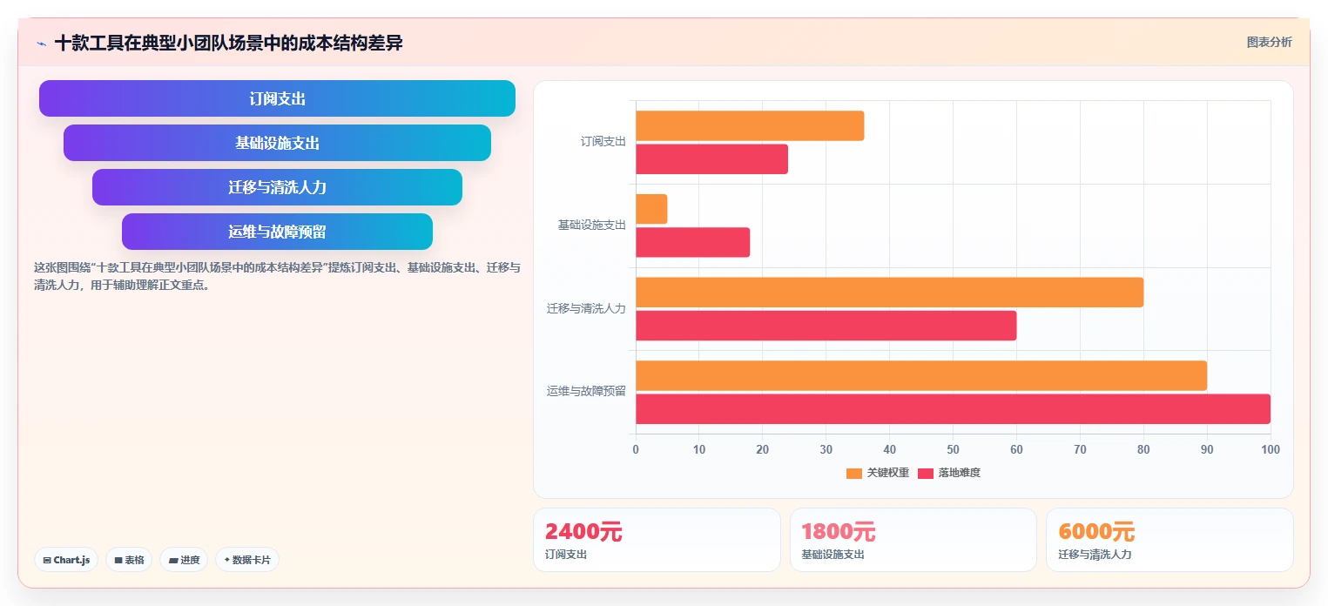Click the lightning icon beside the title
This screenshot has height=606, width=1328.
coord(41,44)
